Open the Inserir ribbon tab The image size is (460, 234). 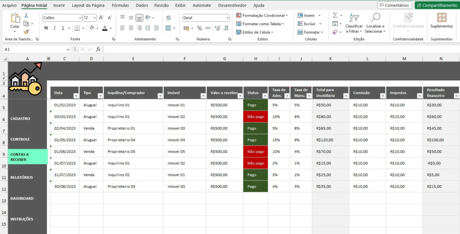pos(59,5)
